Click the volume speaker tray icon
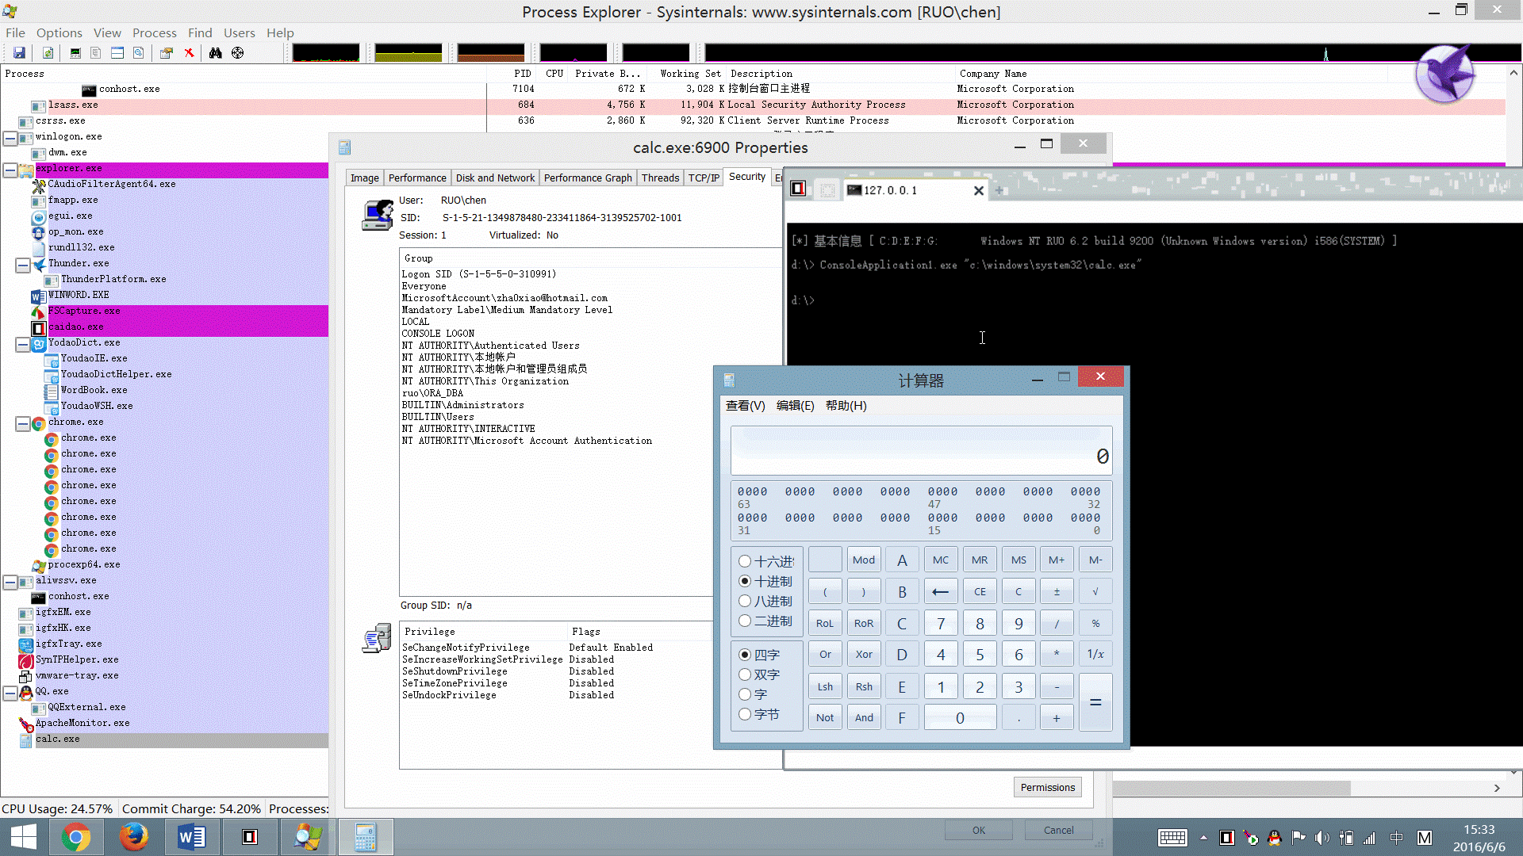Viewport: 1523px width, 856px height. point(1322,838)
